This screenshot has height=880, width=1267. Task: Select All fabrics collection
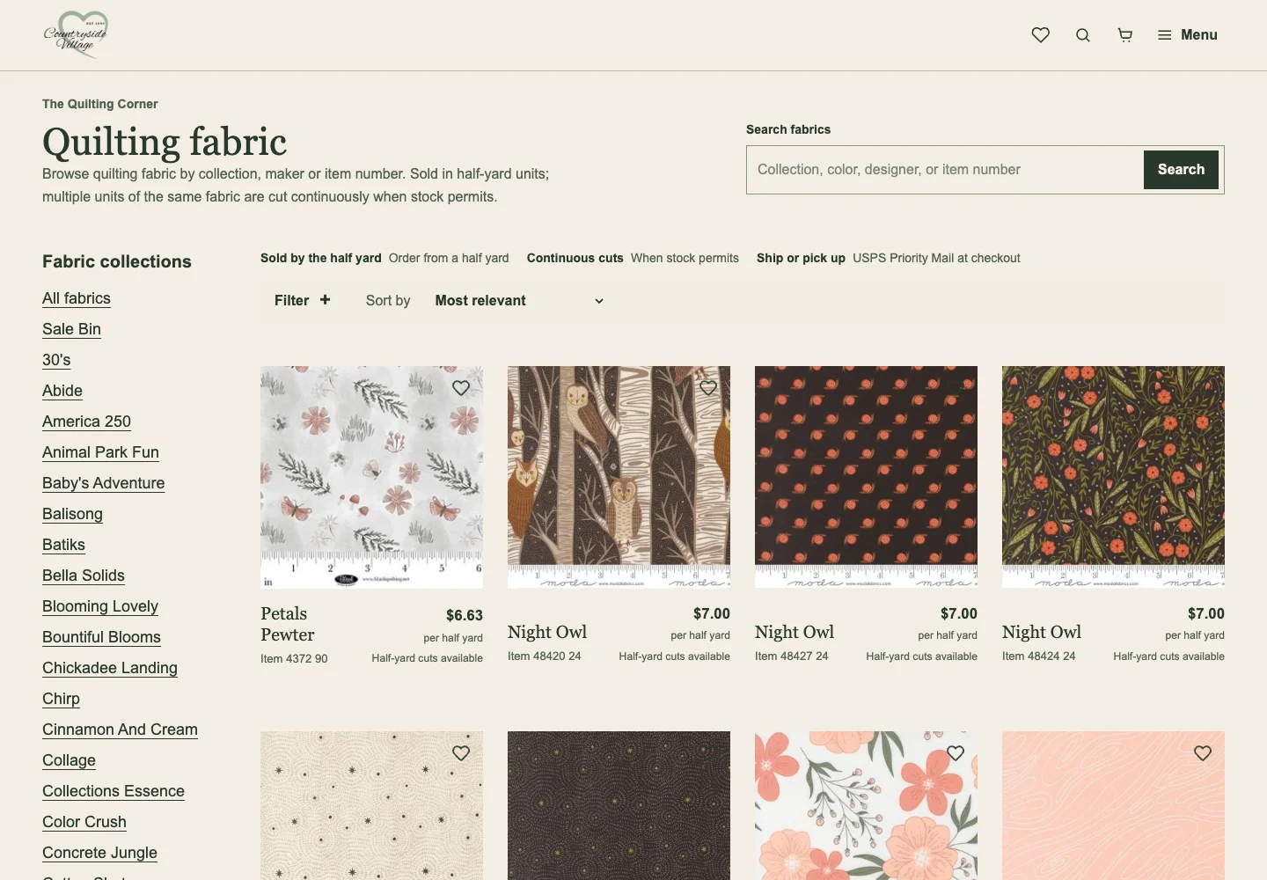coord(77,298)
